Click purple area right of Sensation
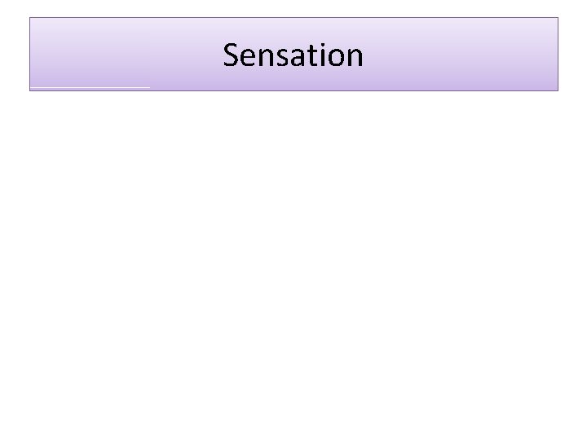Viewport: 587px width, 440px height. tap(461, 55)
